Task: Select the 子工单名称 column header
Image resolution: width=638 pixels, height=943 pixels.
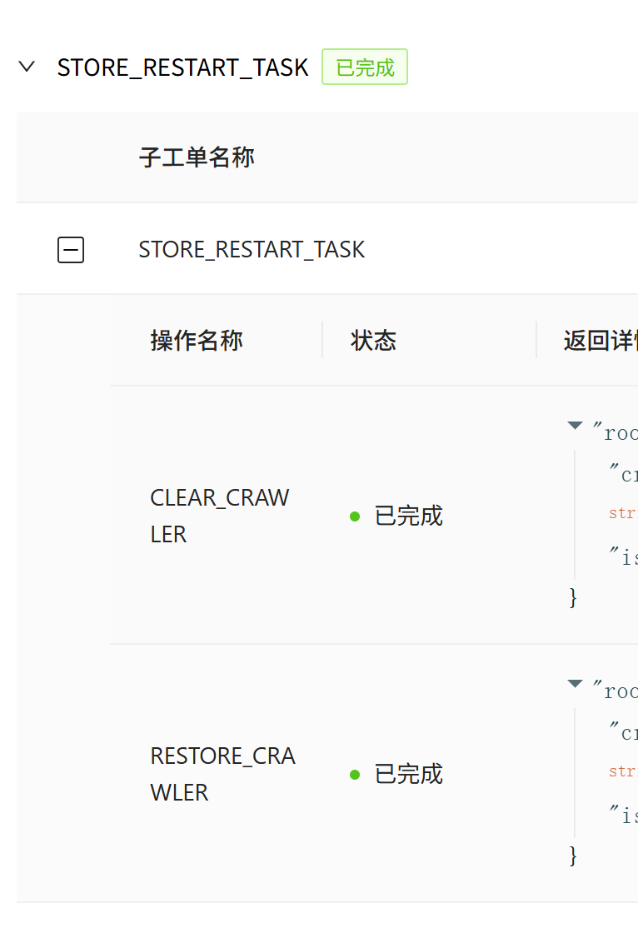Action: (x=197, y=157)
